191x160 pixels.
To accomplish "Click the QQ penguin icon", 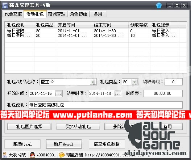I will pyautogui.click(x=32, y=155).
